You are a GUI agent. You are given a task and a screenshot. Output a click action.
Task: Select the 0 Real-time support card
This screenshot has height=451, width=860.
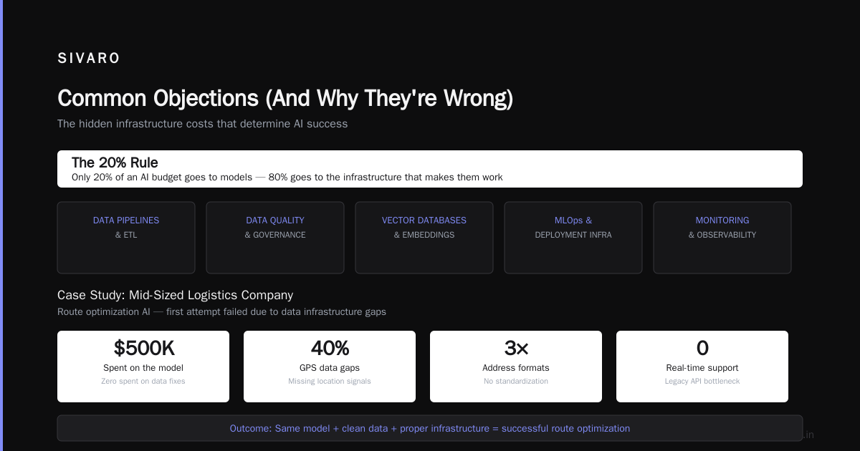702,367
